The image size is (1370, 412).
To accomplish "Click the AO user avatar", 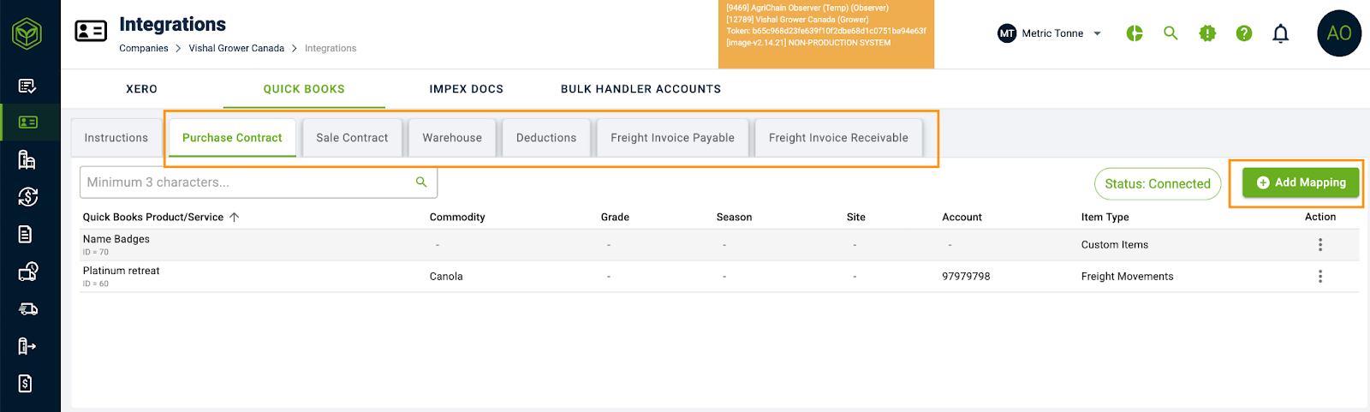I will (1338, 33).
